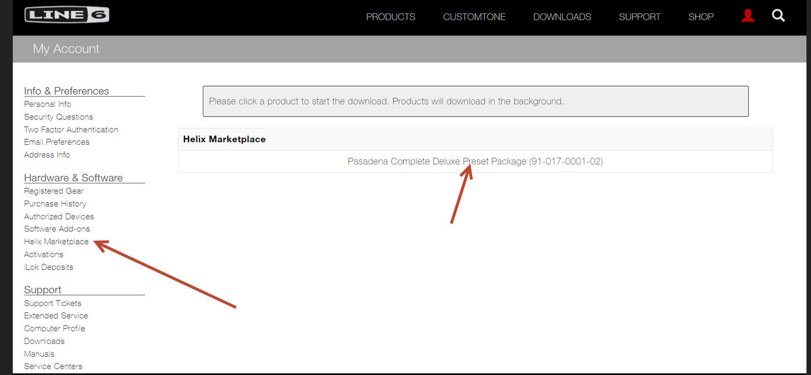Screen dimensions: 811x375
Task: Click the Helix Marketplace table header
Action: 475,139
